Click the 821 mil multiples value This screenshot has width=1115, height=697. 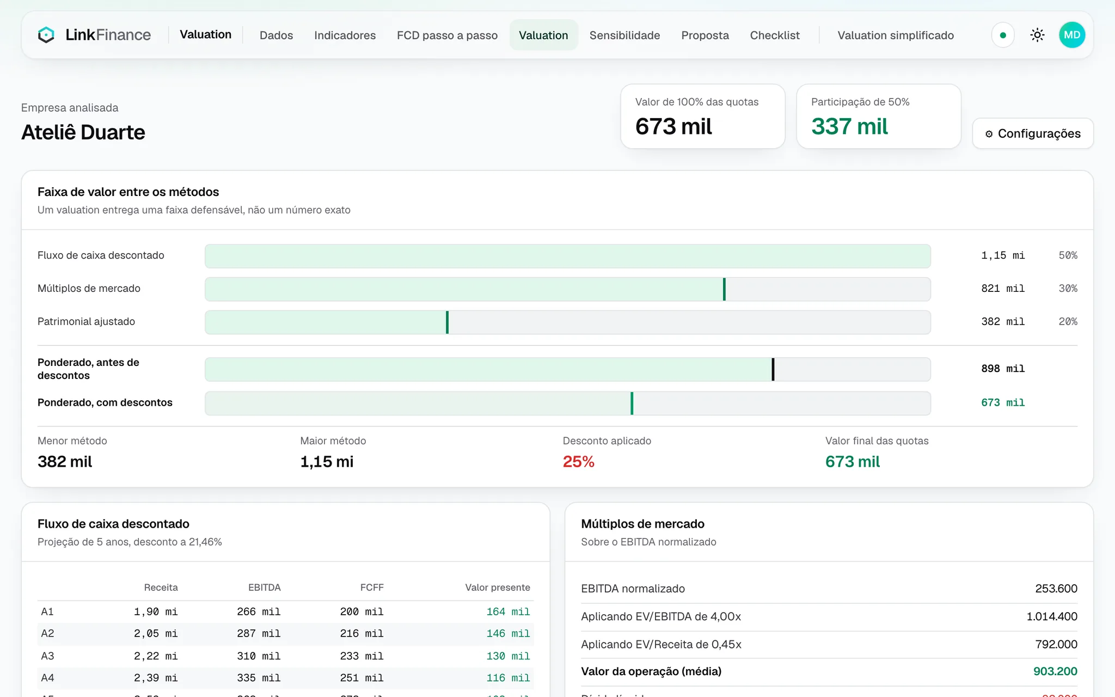point(1003,289)
